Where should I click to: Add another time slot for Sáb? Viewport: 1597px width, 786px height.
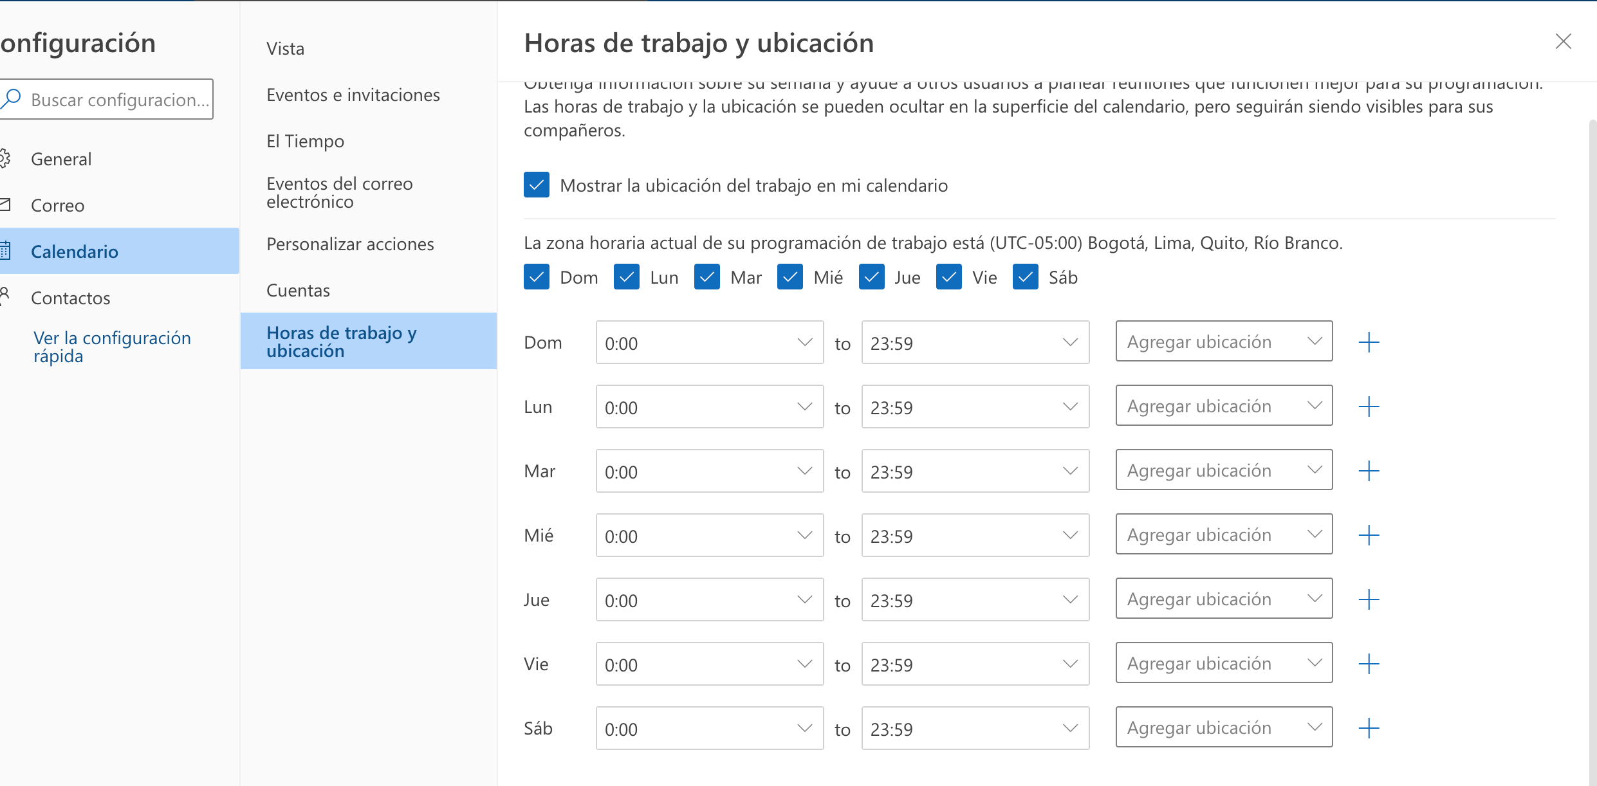click(x=1369, y=728)
